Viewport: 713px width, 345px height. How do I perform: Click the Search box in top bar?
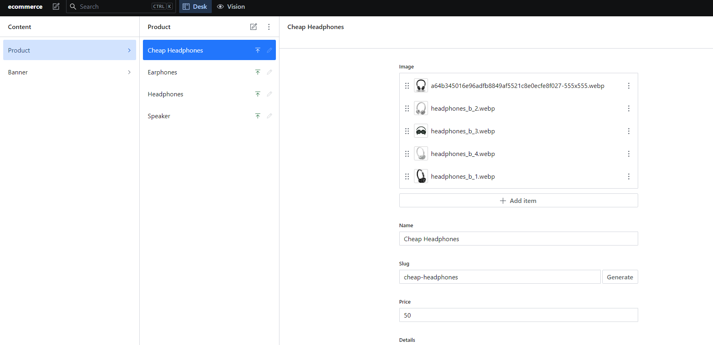121,6
